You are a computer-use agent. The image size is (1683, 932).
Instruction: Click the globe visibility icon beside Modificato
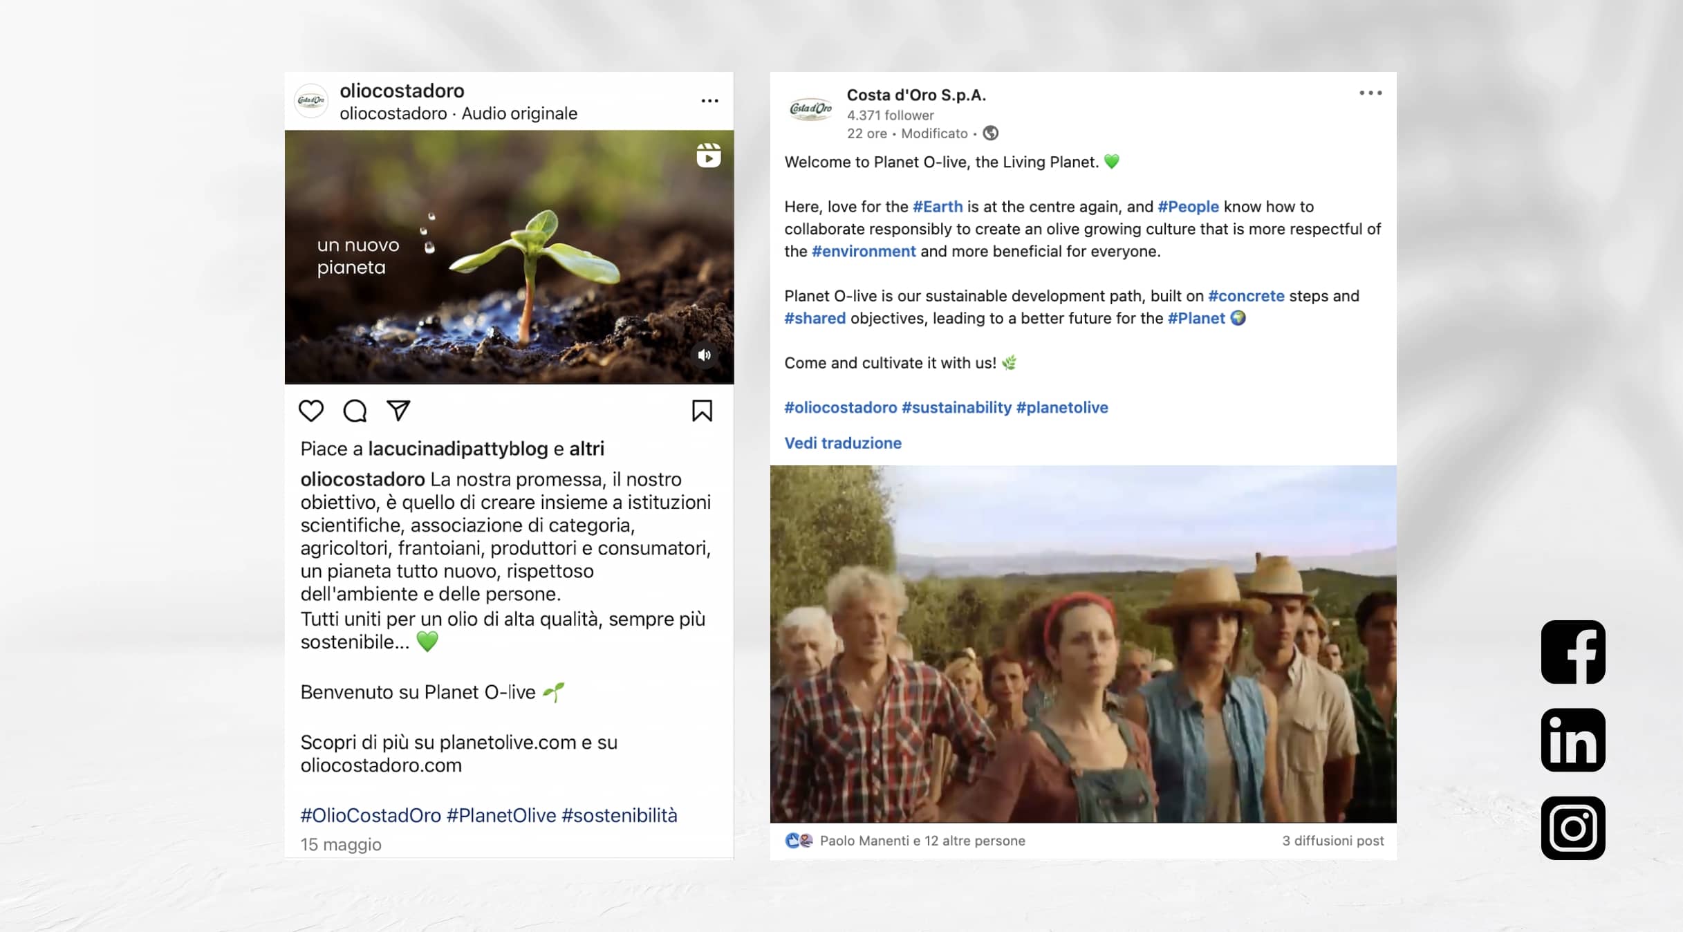pos(991,133)
